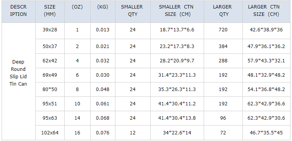Image resolution: width=292 pixels, height=141 pixels.
Task: Click the 18.7*13.7*6.6 carton size cell
Action: 177,30
